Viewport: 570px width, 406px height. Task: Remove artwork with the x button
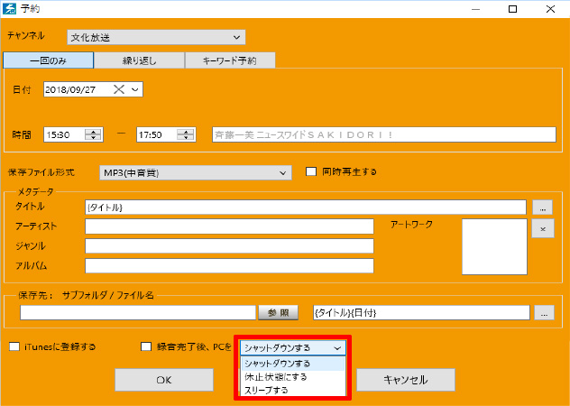(x=543, y=229)
